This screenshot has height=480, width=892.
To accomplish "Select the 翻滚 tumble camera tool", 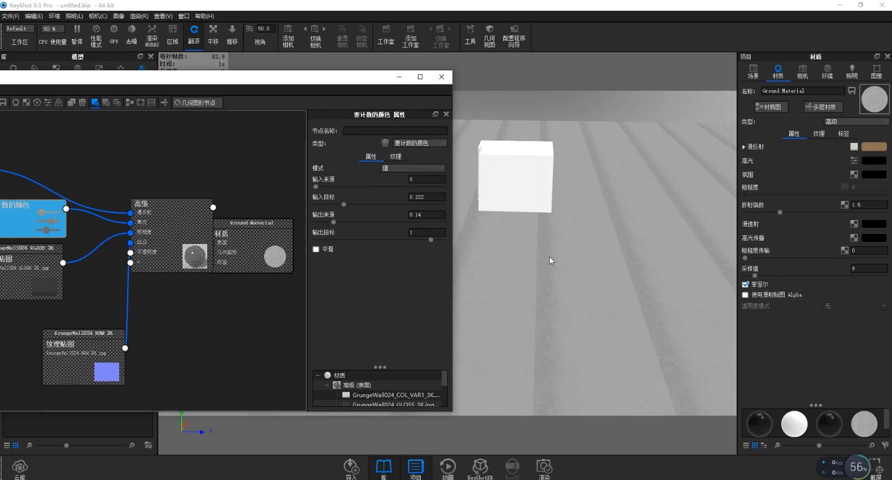I will (194, 30).
